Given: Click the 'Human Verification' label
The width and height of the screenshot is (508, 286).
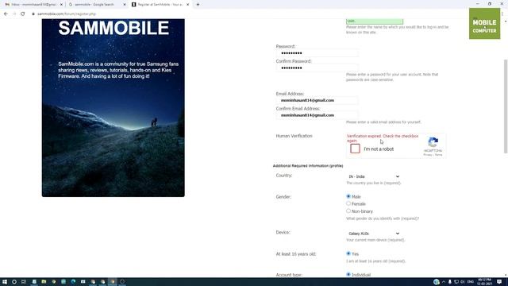Looking at the screenshot, I should click(294, 136).
